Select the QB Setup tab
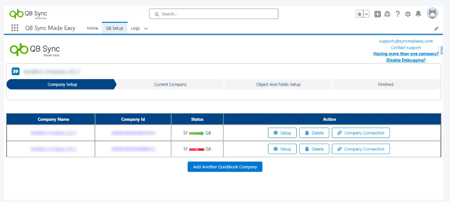 (x=115, y=28)
